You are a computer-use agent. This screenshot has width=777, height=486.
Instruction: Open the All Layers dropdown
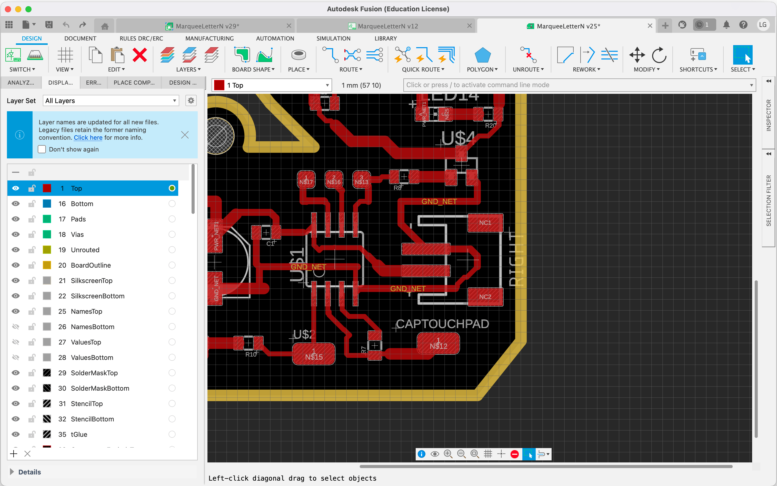click(x=111, y=100)
